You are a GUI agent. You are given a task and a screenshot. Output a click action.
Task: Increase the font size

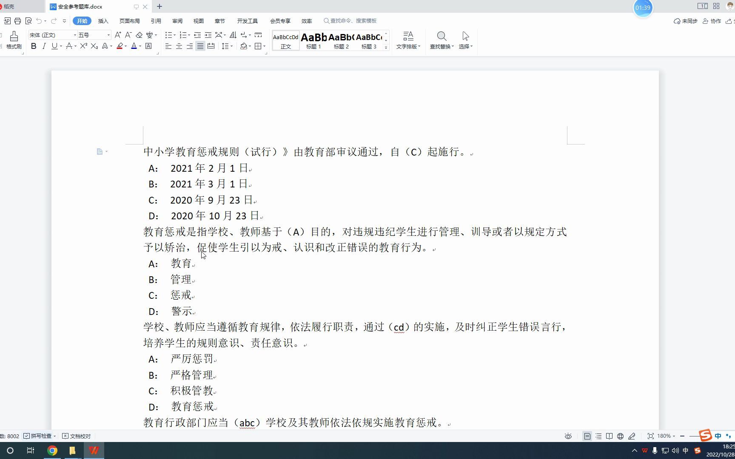(118, 35)
